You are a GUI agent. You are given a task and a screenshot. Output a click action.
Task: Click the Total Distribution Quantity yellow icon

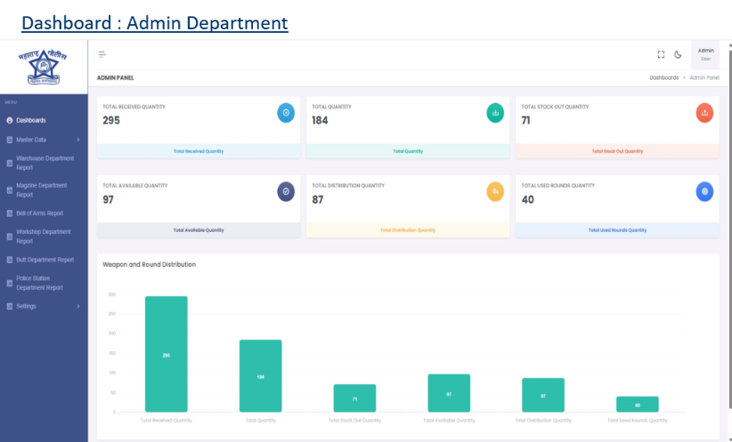495,191
